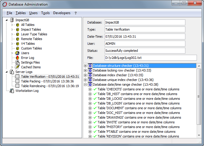The width and height of the screenshot is (204, 146).
Task: Click the application logo in title bar
Action: (x=4, y=4)
